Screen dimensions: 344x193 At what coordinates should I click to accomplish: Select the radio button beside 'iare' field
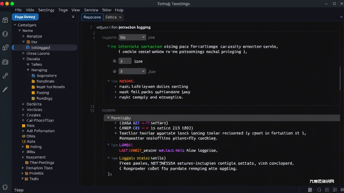(x=115, y=61)
